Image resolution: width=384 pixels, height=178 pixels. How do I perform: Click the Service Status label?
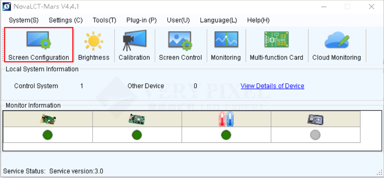(24, 171)
